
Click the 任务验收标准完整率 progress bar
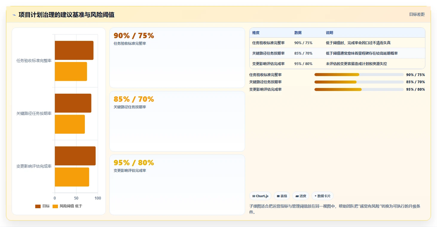359,75
